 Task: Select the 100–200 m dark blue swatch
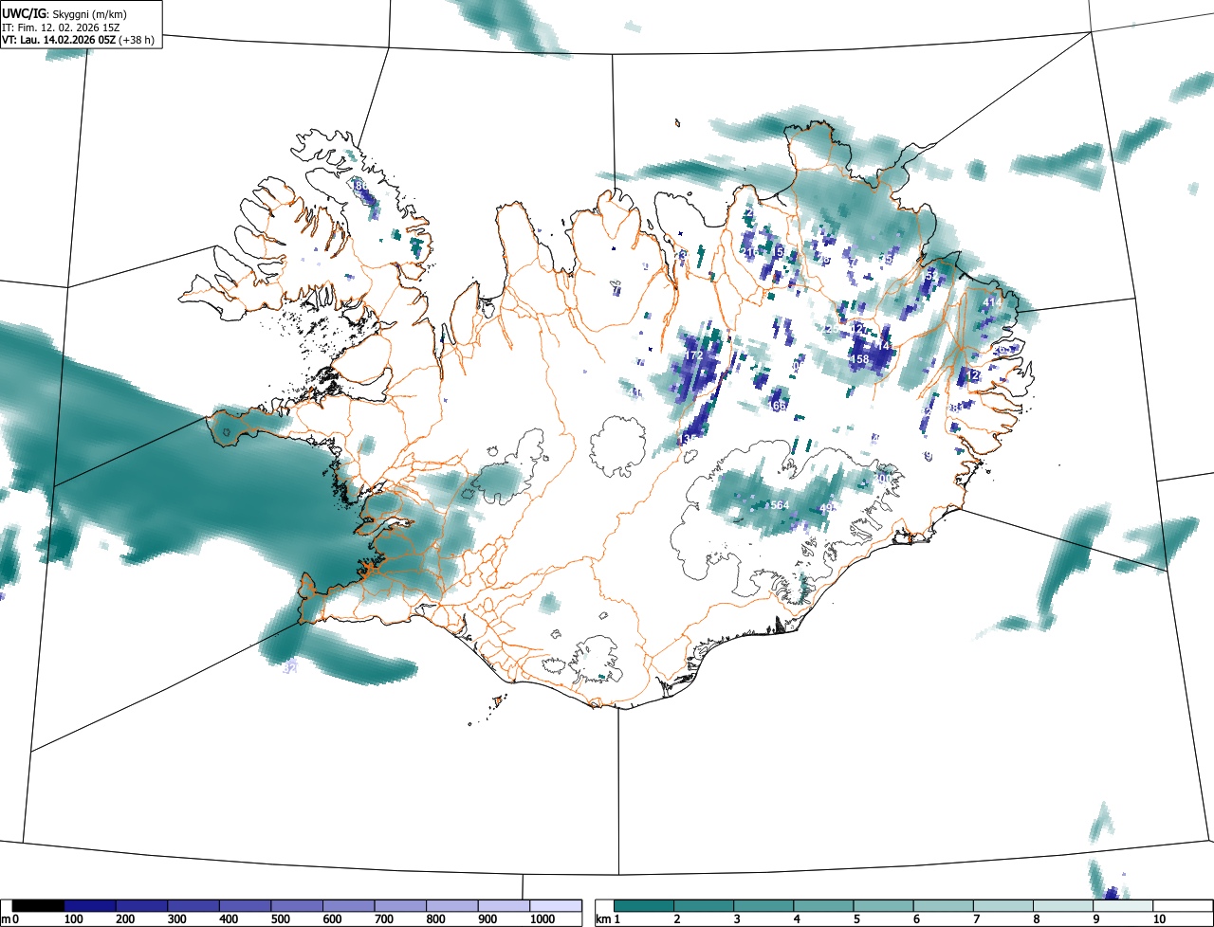point(90,906)
